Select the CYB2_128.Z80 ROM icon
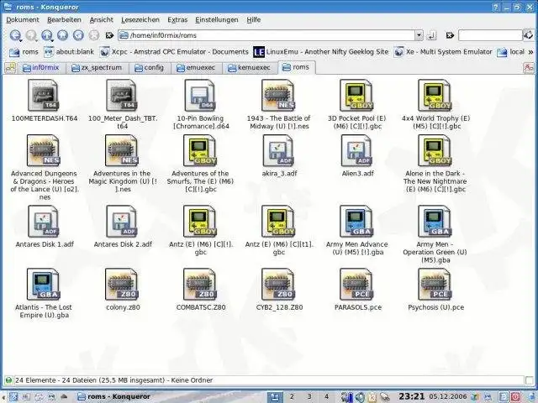538x403 pixels. [x=278, y=285]
